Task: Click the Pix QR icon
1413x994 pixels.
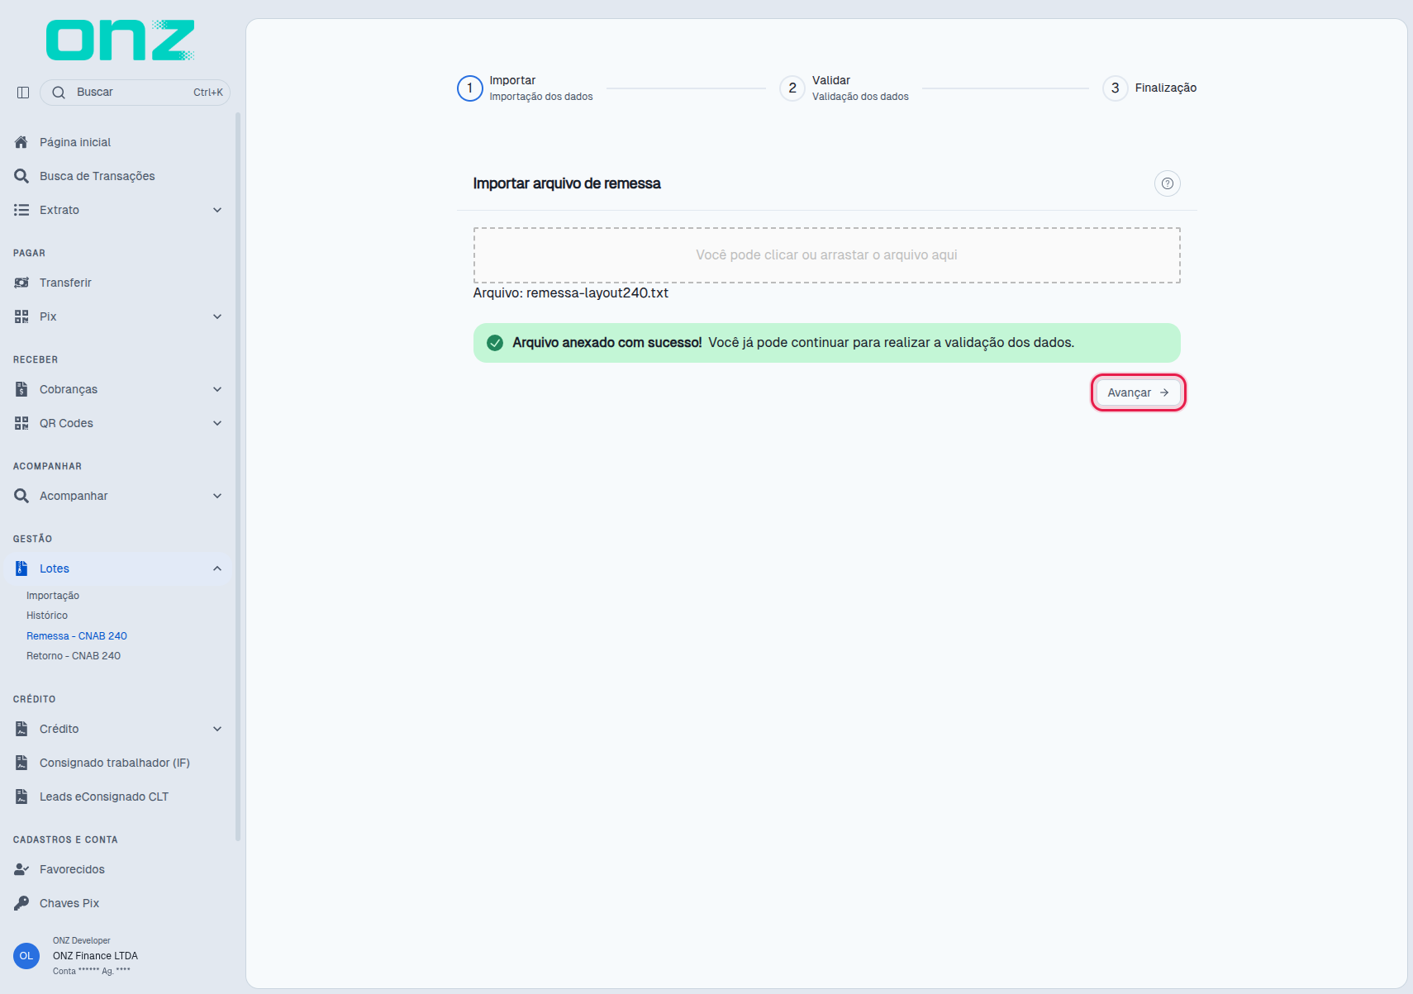Action: [21, 316]
